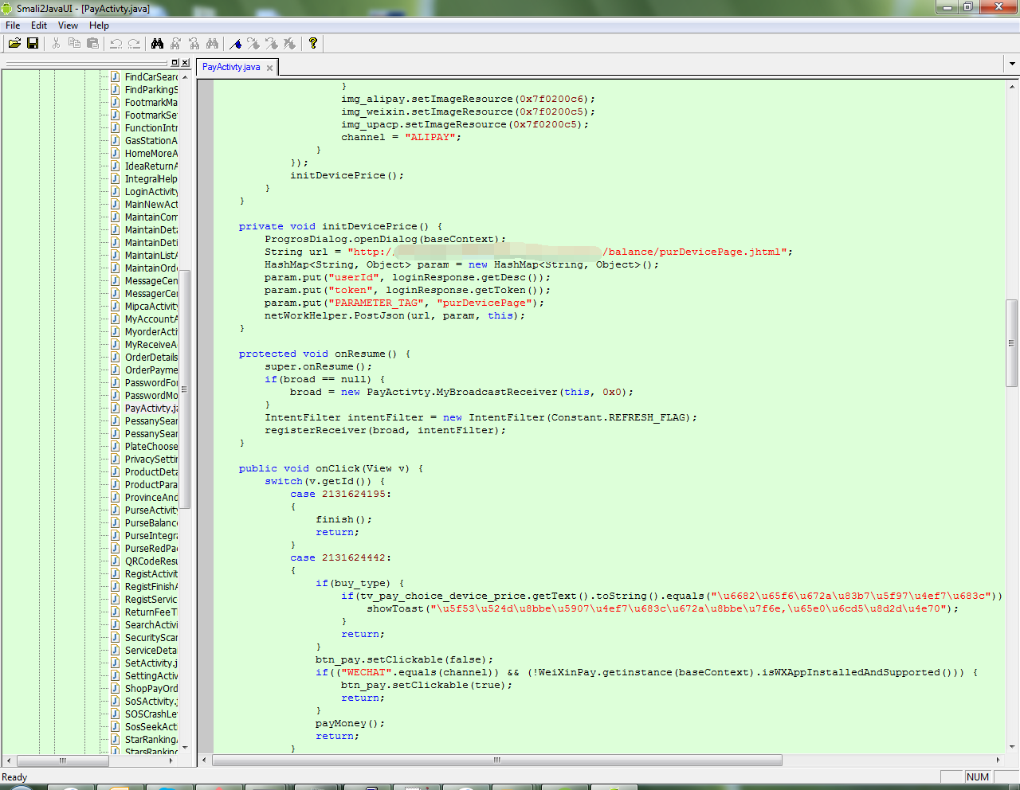Open the View menu
The height and width of the screenshot is (790, 1020).
(68, 25)
